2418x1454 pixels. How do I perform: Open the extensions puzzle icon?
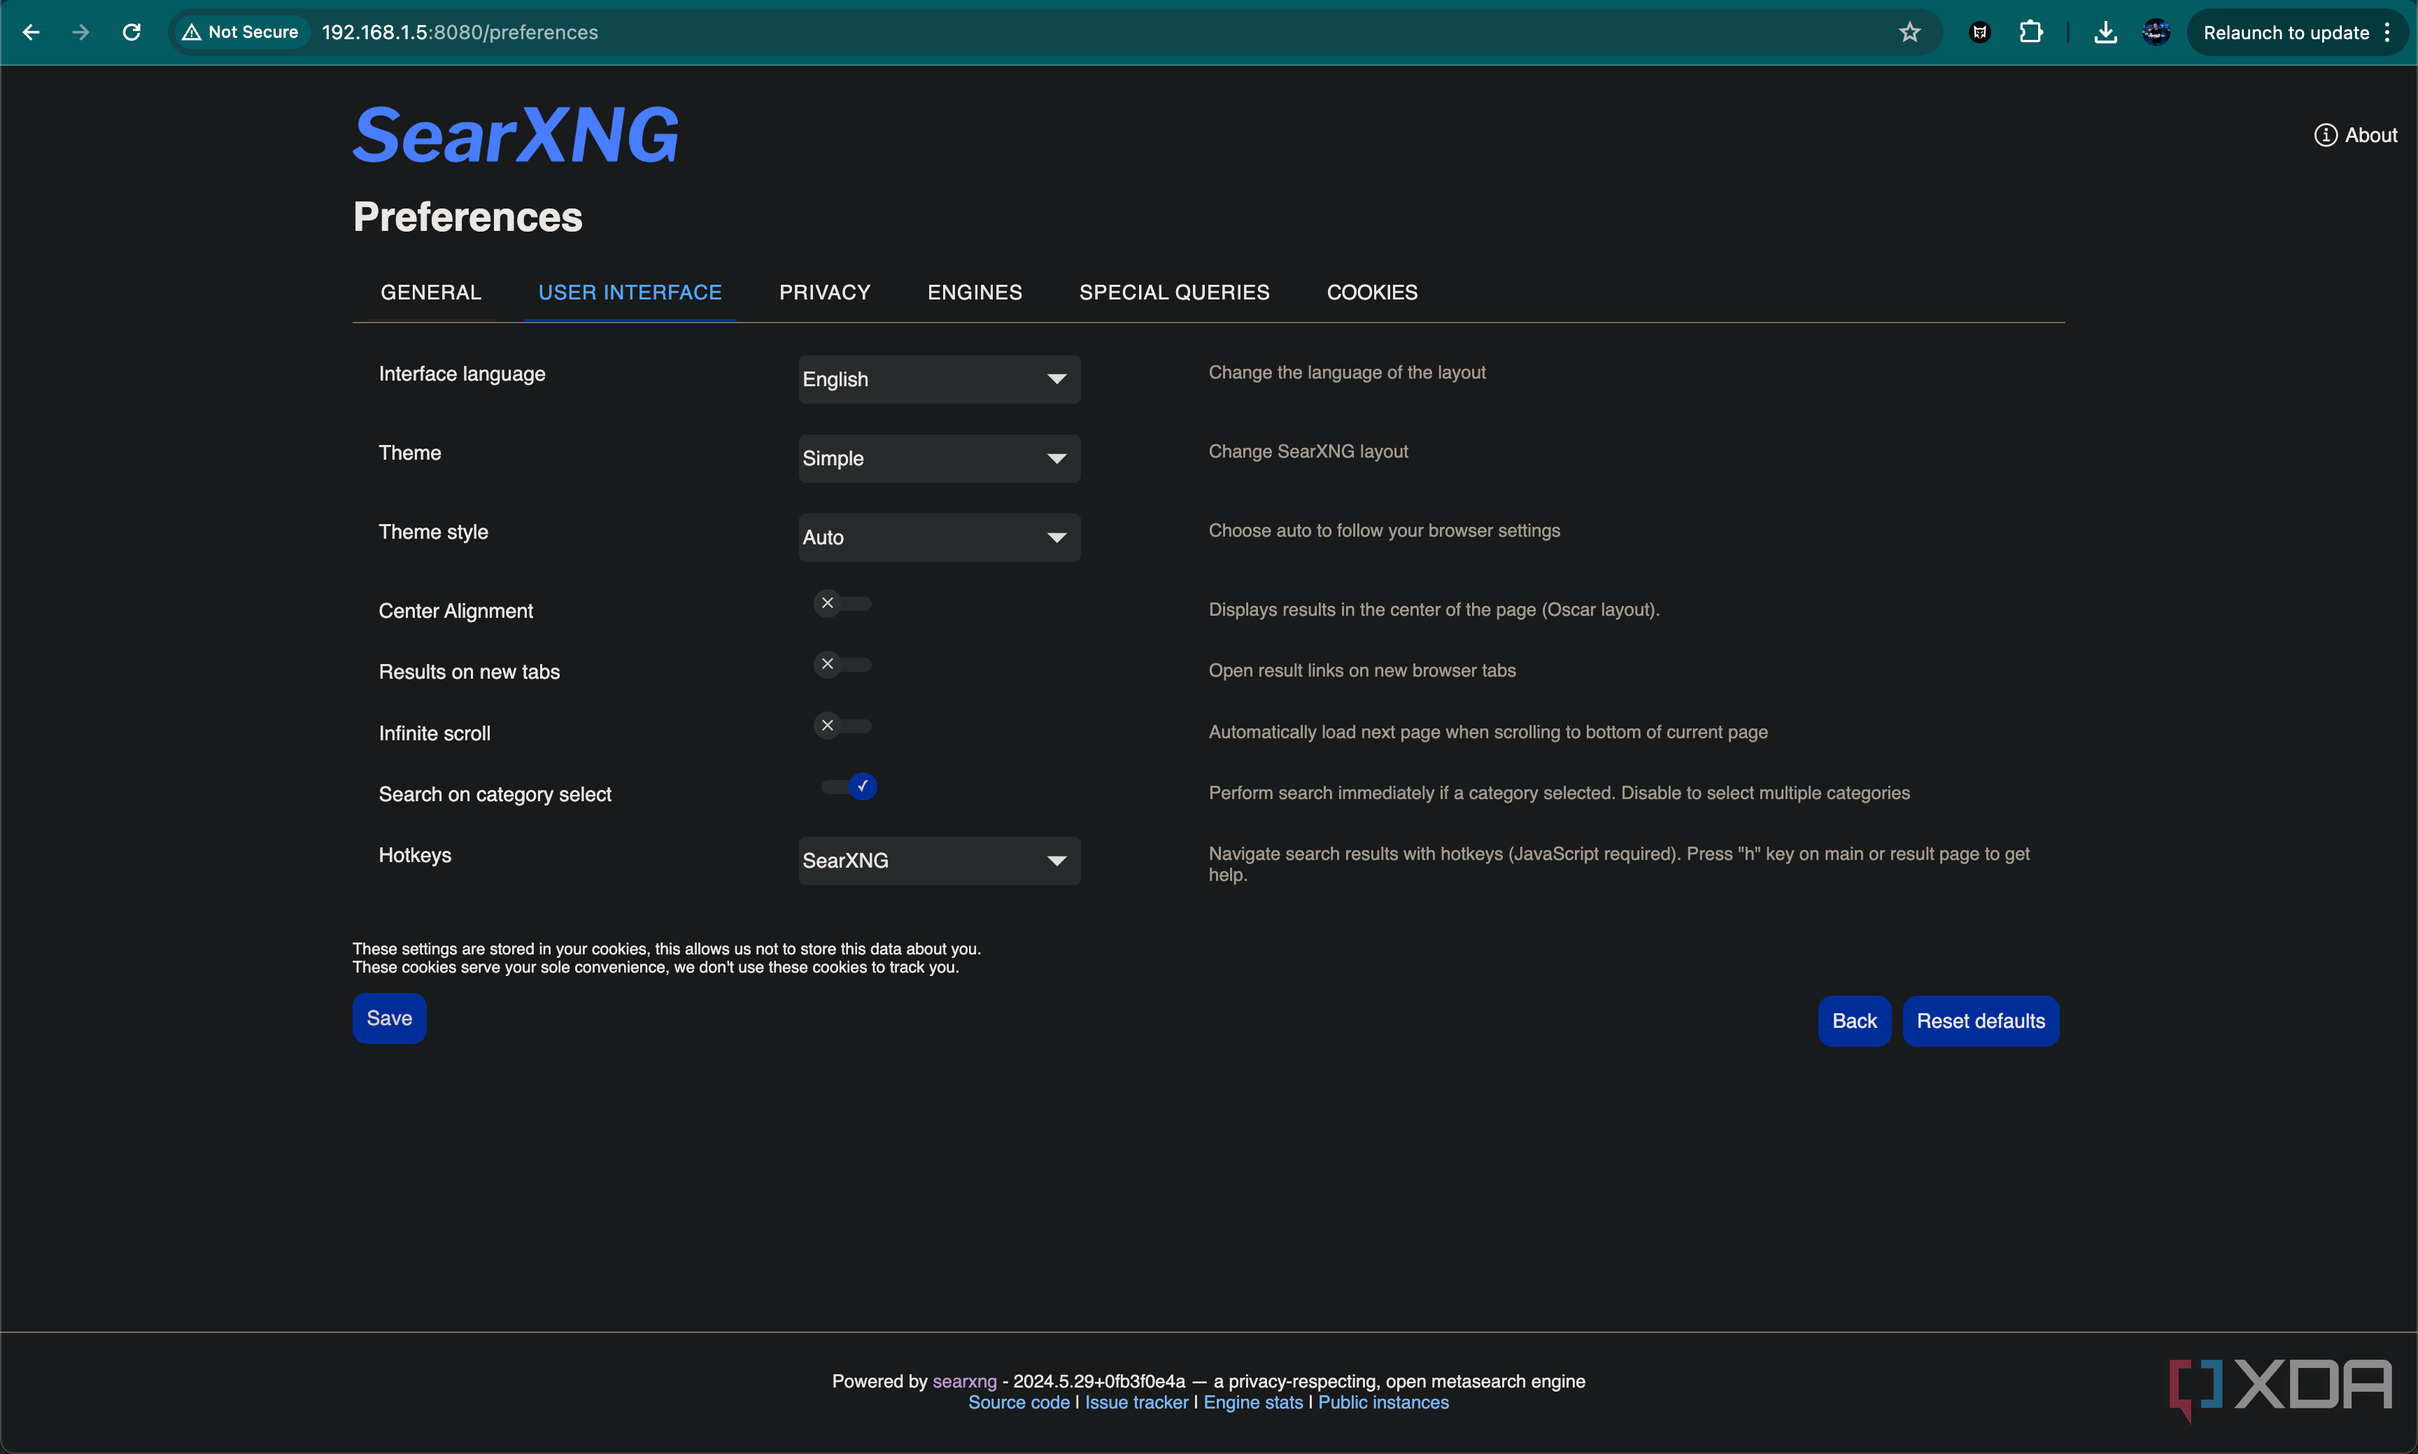[2031, 32]
